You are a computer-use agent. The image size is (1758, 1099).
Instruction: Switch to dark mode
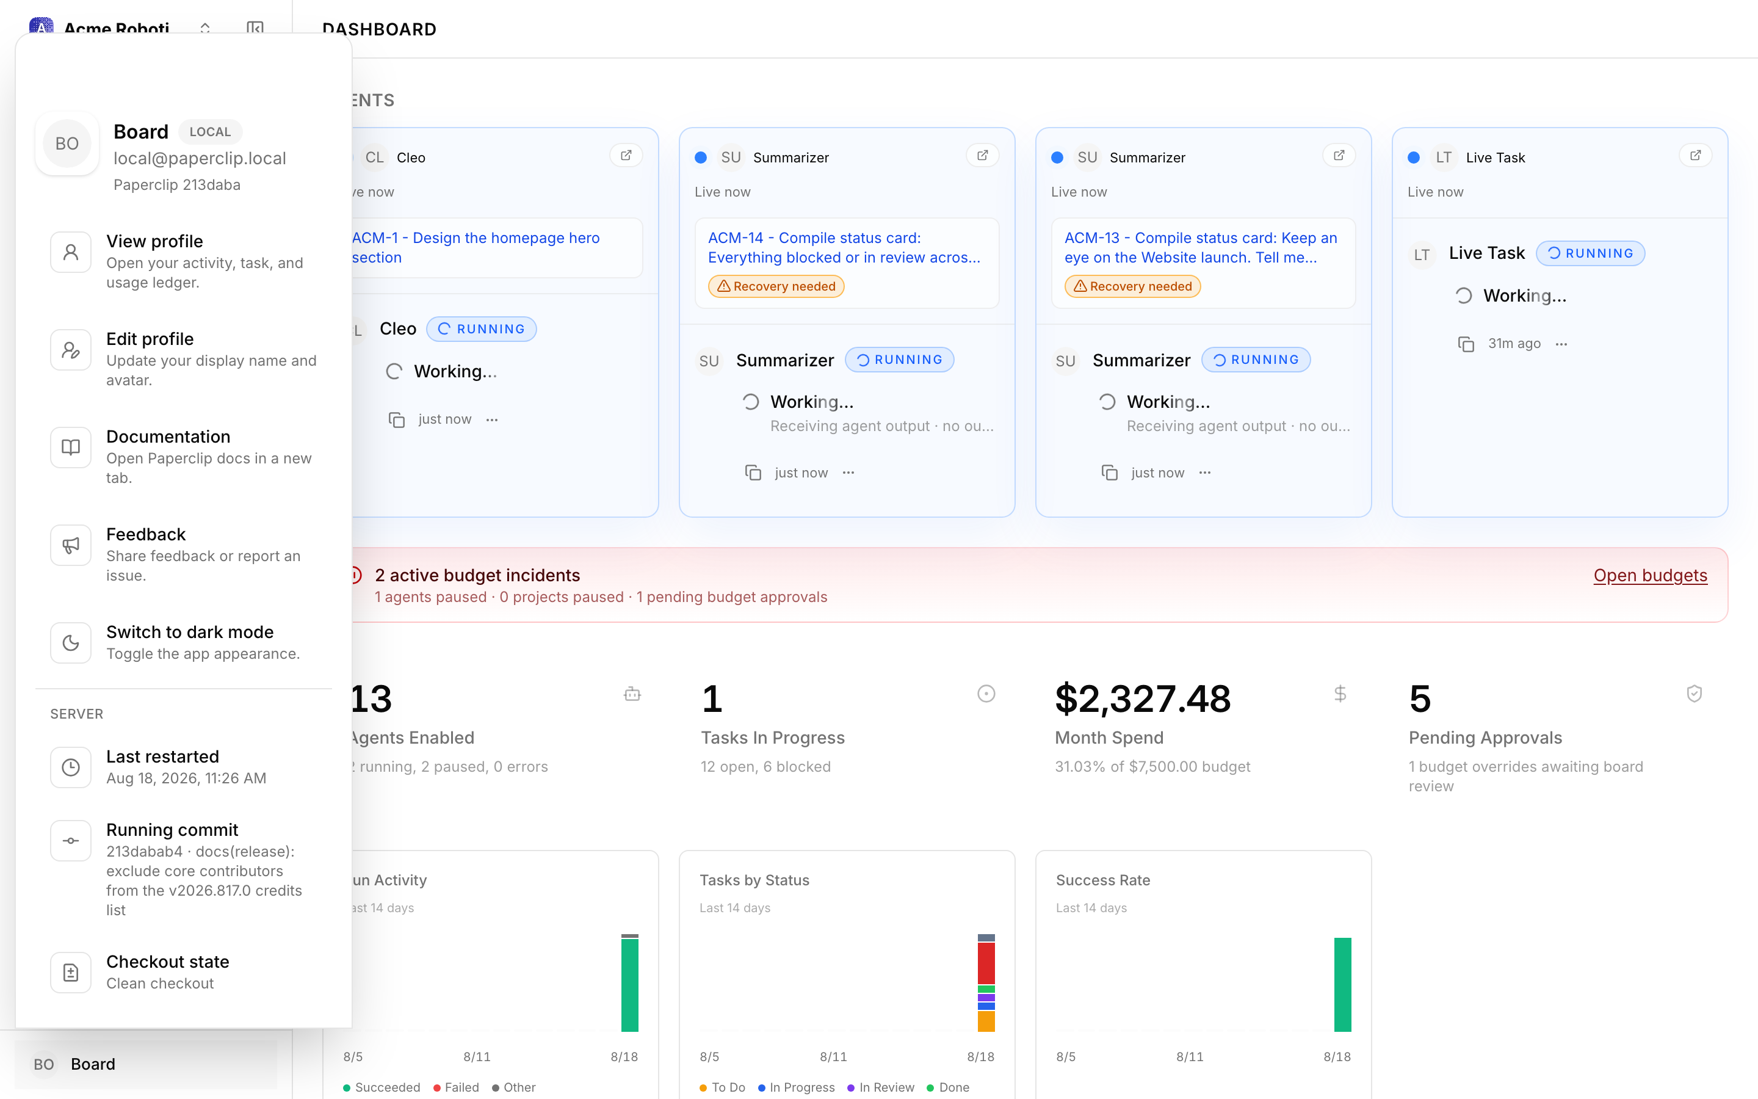pos(184,642)
